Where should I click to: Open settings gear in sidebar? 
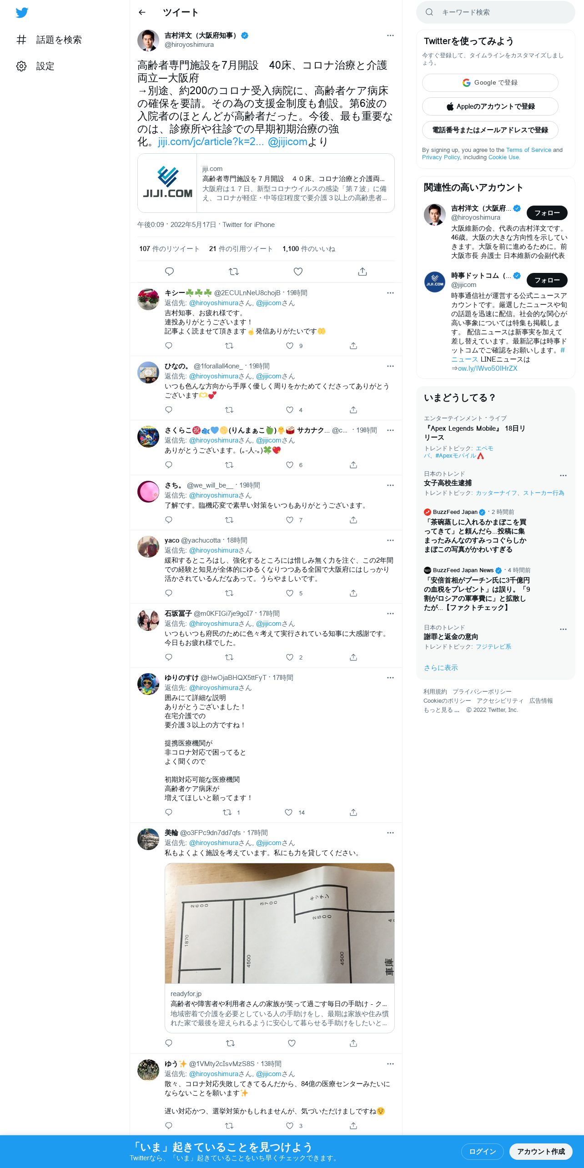(21, 66)
